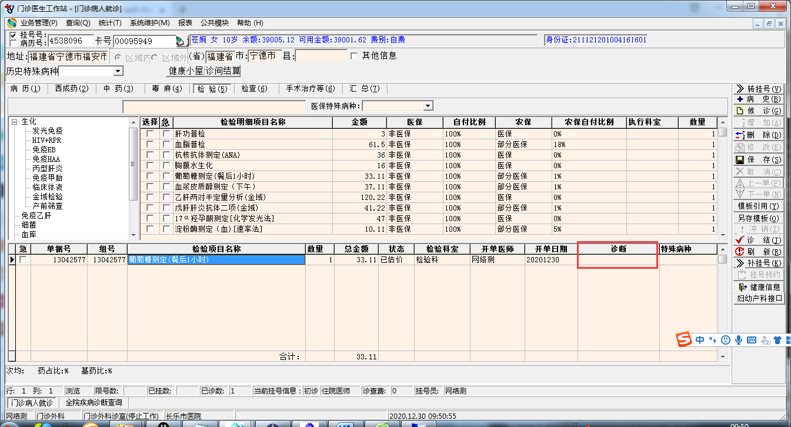Click the 删除 delete button
Screen dimensions: 791x427
[759, 135]
